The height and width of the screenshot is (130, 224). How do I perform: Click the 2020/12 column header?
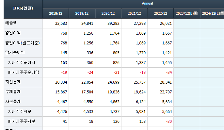[x=108, y=13]
